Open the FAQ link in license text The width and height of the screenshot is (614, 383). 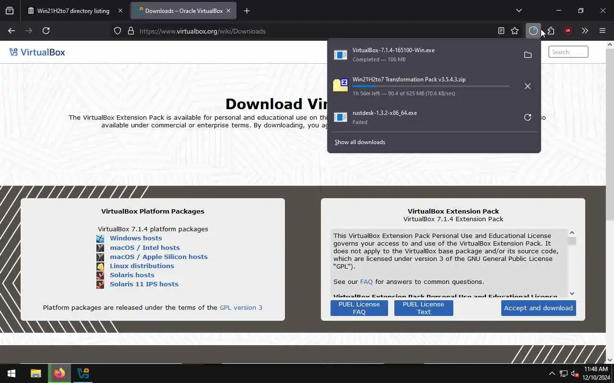(366, 282)
